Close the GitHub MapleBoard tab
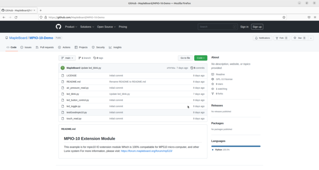Viewport: 319px width, 170px height. click(x=34, y=10)
